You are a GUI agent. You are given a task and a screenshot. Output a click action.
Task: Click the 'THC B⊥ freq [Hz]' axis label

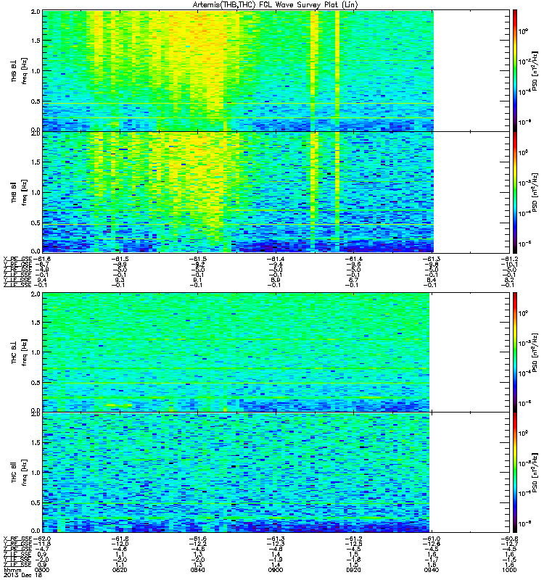(19, 352)
